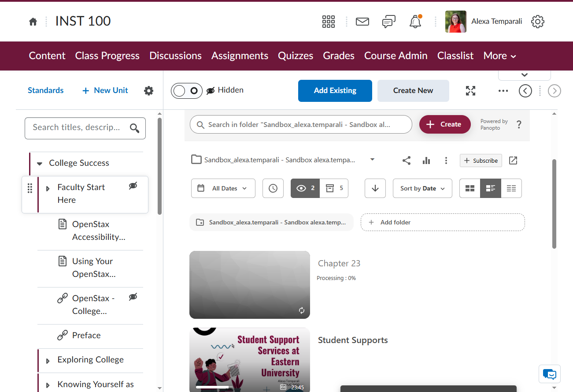The height and width of the screenshot is (392, 573).
Task: Expand the Faculty Start Here module
Action: click(x=48, y=189)
